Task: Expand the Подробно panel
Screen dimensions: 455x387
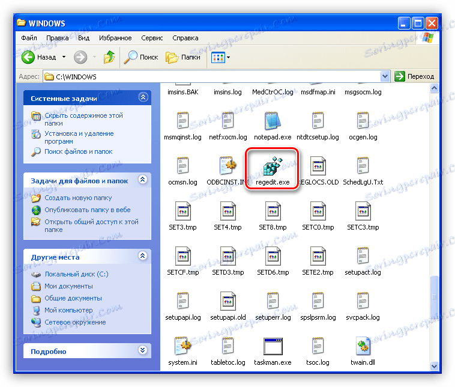Action: [143, 350]
